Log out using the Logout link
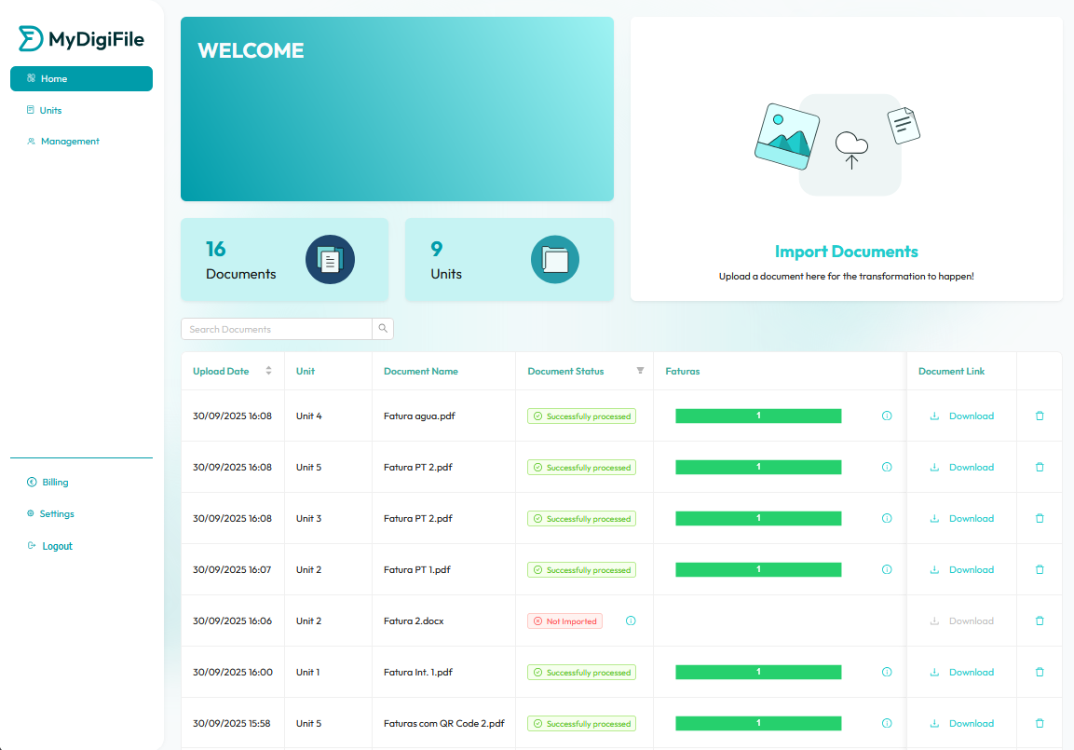 pyautogui.click(x=57, y=546)
